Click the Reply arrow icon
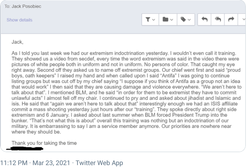 tap(204, 20)
